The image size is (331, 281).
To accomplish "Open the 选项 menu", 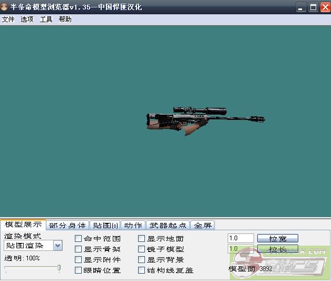I will coord(27,19).
